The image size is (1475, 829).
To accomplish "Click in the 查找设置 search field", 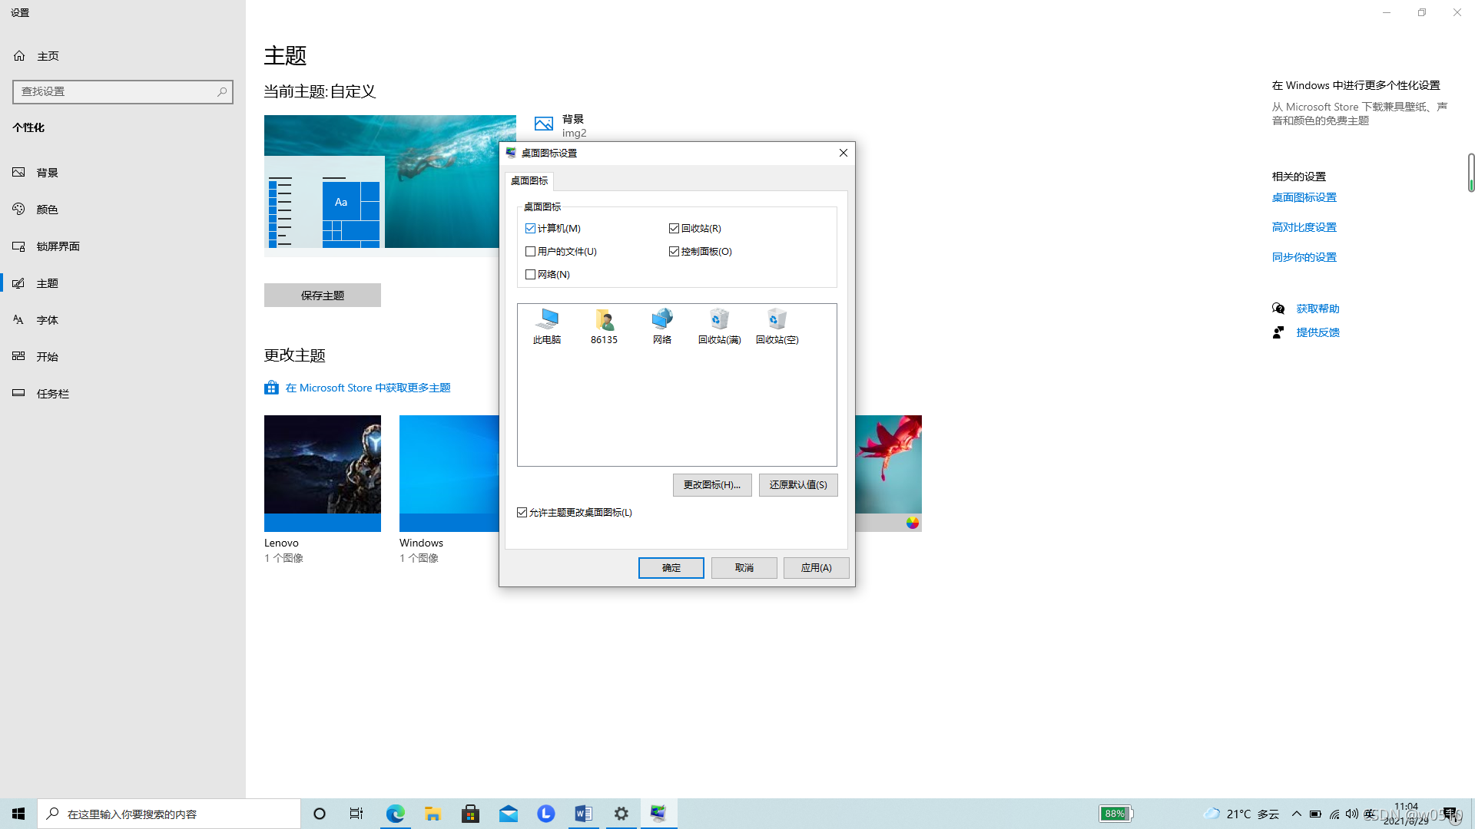I will coord(115,92).
